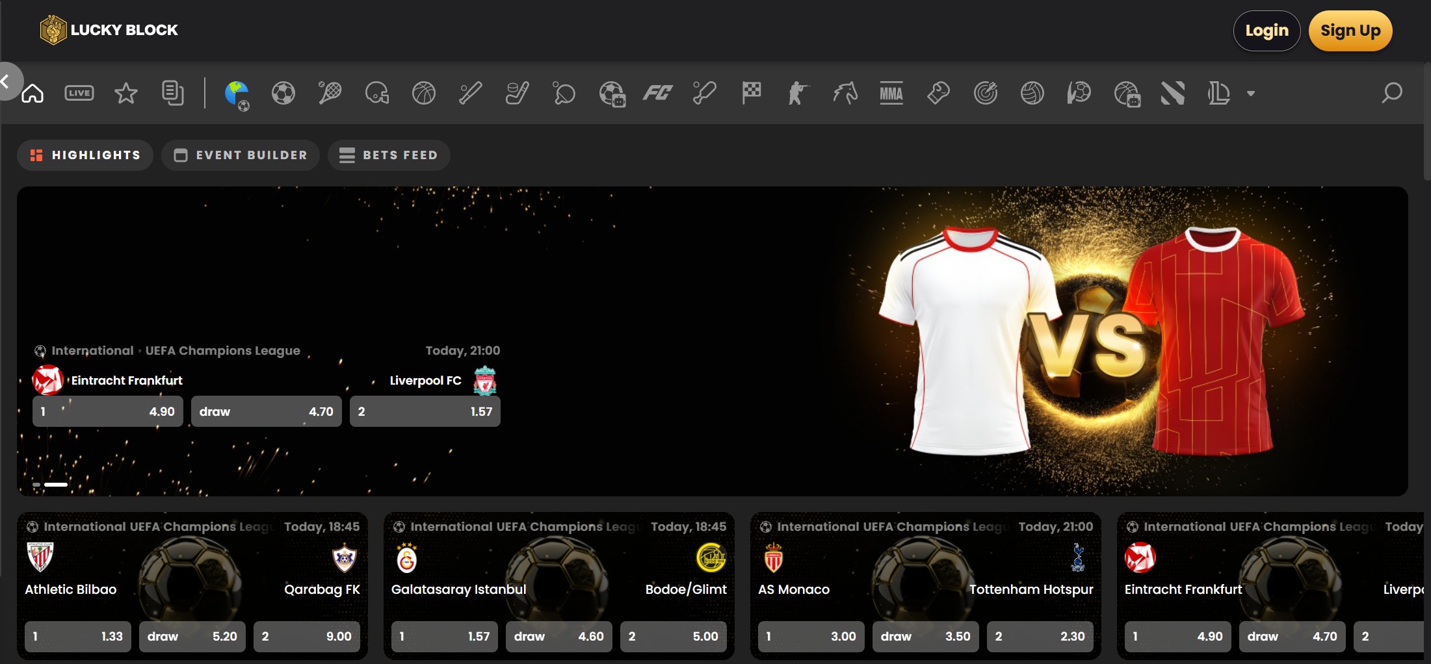This screenshot has height=664, width=1431.
Task: Bet on Liverpool FC at 1.57 in banner
Action: click(x=425, y=411)
